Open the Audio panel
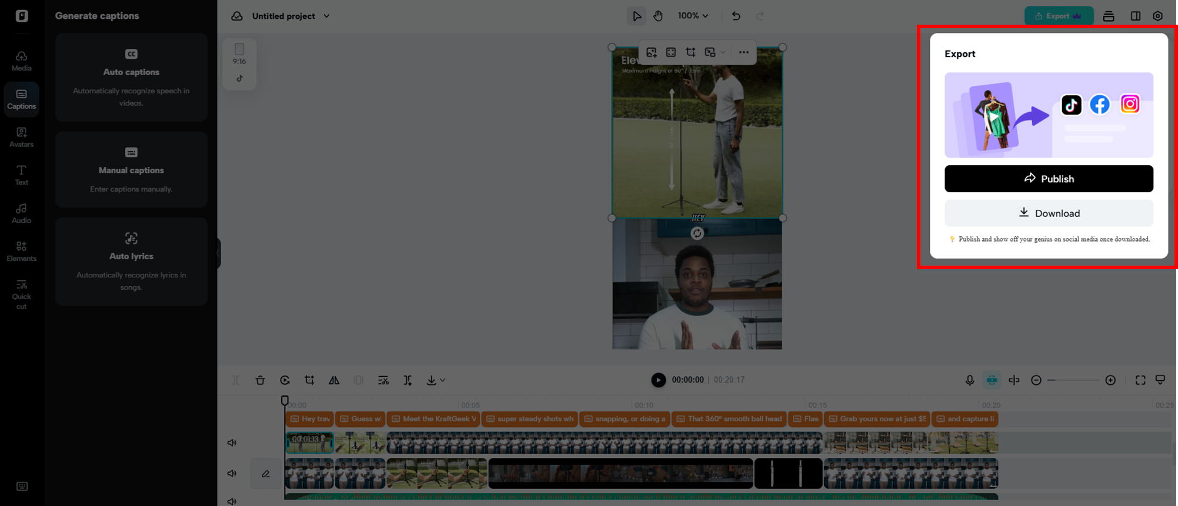The width and height of the screenshot is (1178, 506). coord(21,213)
